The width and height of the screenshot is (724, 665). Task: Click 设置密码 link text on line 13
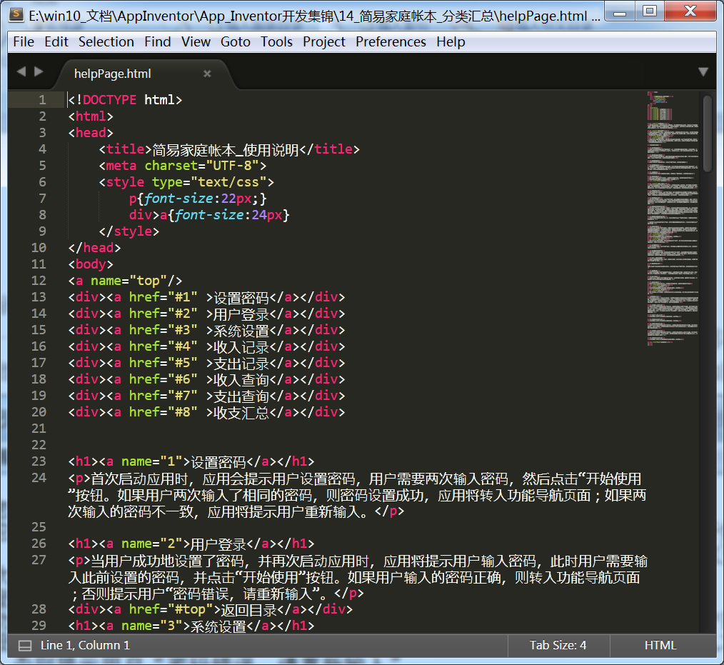pos(241,297)
